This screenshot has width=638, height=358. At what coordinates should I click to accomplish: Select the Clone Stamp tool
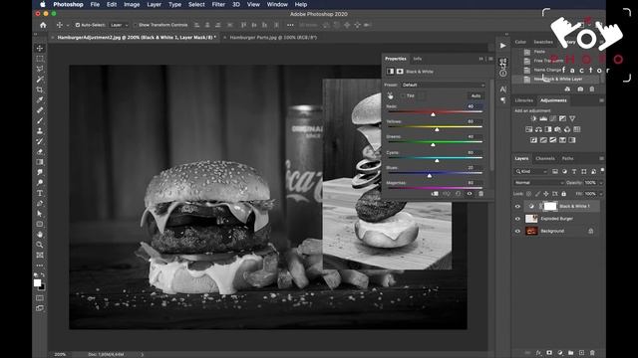pyautogui.click(x=40, y=131)
